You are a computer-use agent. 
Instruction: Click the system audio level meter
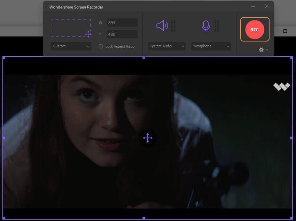[173, 26]
